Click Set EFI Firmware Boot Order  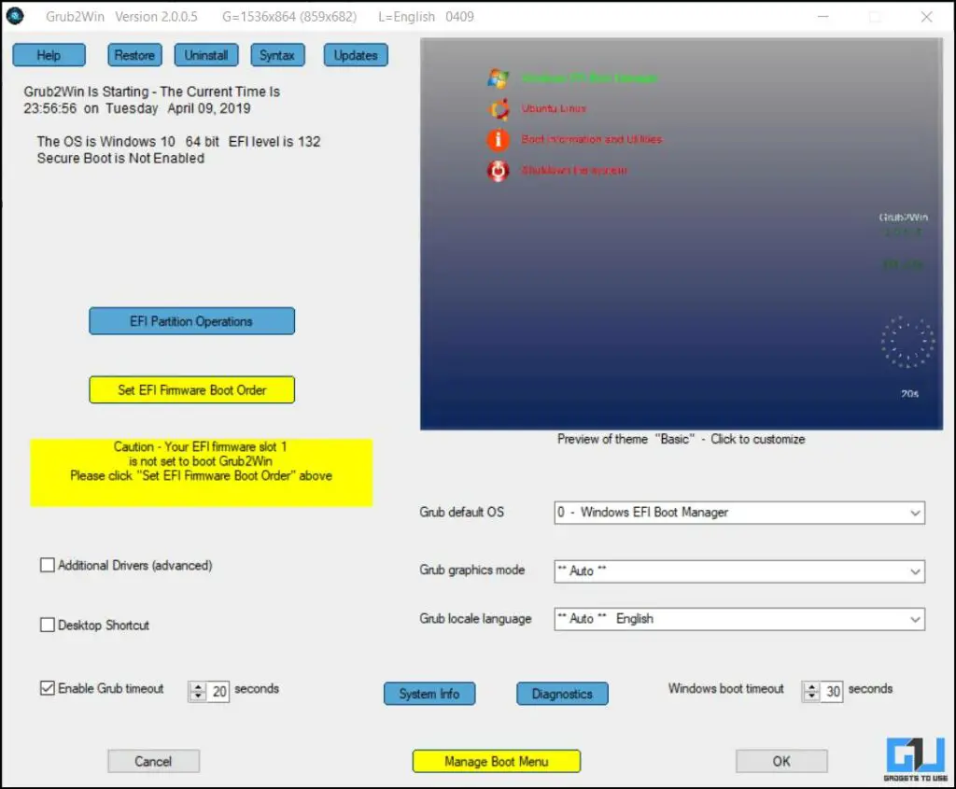point(191,389)
